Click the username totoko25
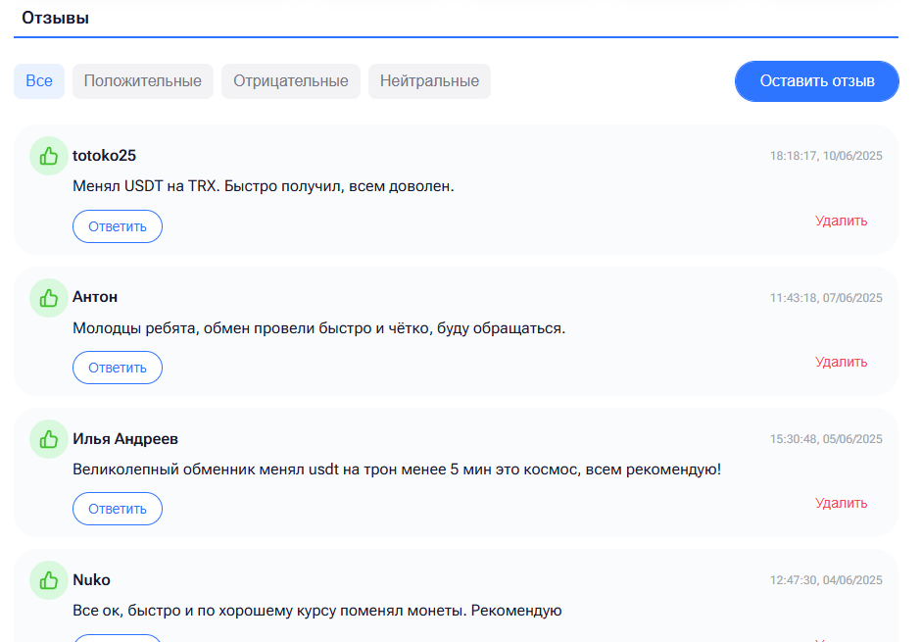 (105, 156)
